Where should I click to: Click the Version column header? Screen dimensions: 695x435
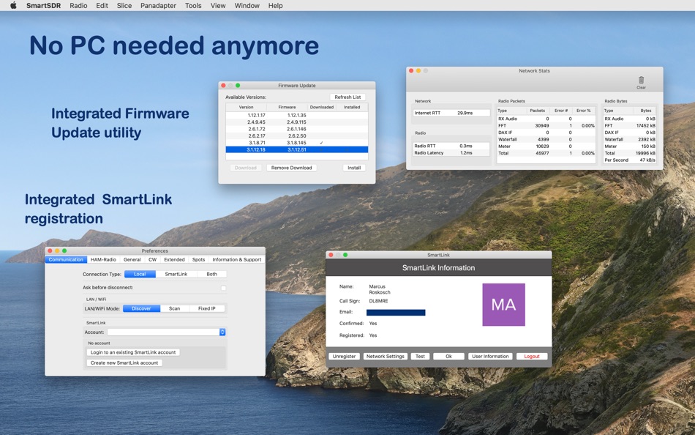tap(246, 107)
